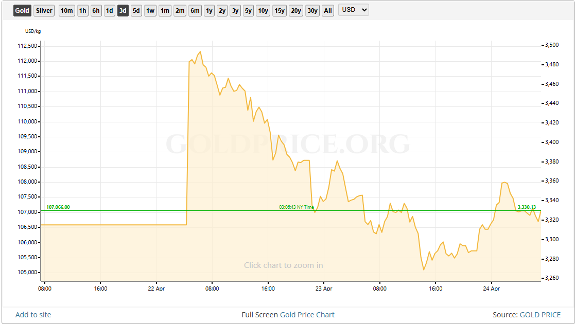Screen dimensions: 575x324
Task: Switch to the 10y chart view
Action: coord(263,10)
